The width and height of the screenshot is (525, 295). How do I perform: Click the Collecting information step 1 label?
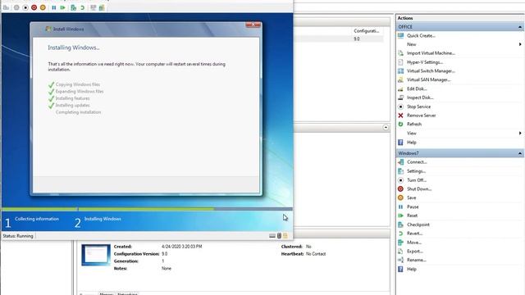pyautogui.click(x=37, y=219)
